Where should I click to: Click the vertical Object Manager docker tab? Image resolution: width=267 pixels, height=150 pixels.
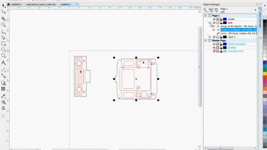point(260,17)
